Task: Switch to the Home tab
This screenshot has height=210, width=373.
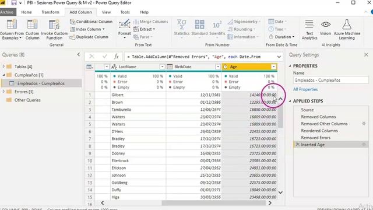Action: 26,12
